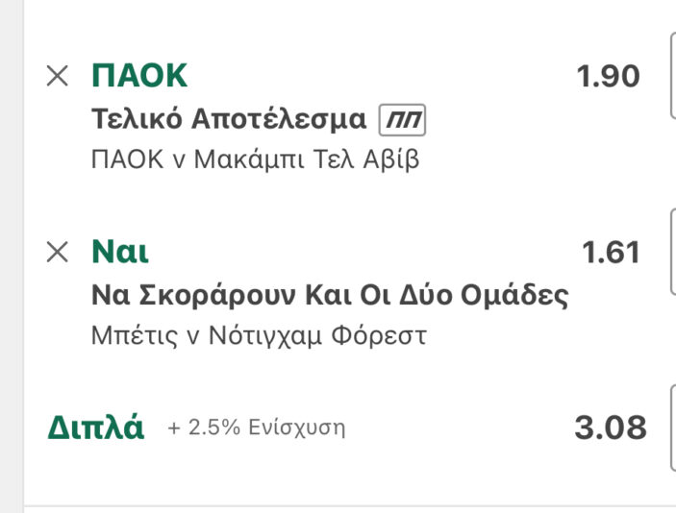This screenshot has height=513, width=676.
Task: Open Να Σκοράρουν Και Οι Δύο Ομάδες market
Action: (x=329, y=296)
